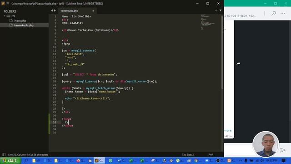Switch to the kawankudb.php tab
Image resolution: width=291 pixels, height=164 pixels.
click(70, 11)
